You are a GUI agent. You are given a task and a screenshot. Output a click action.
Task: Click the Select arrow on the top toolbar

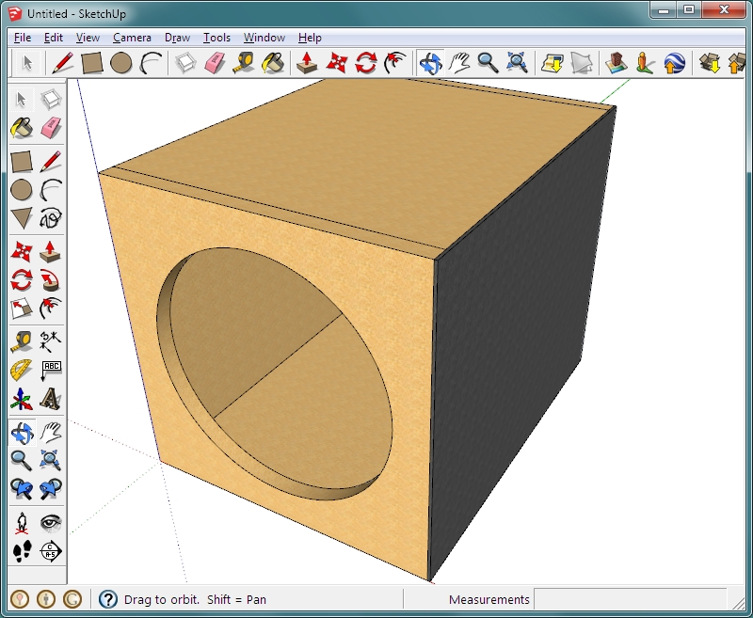[27, 63]
